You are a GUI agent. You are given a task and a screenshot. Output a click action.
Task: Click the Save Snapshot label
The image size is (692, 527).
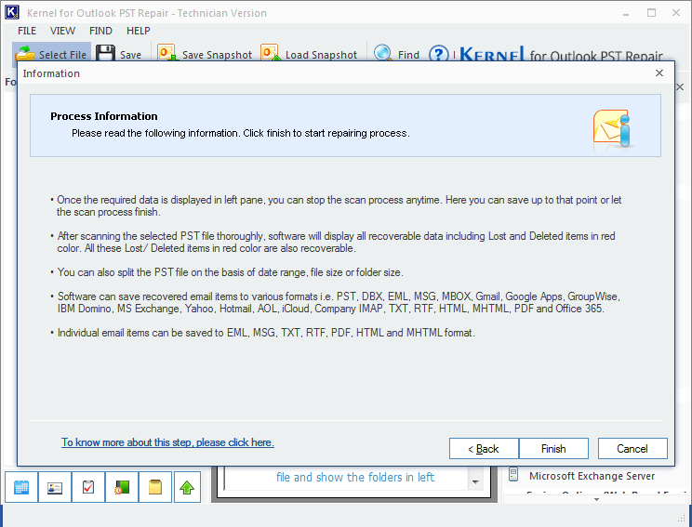click(217, 55)
